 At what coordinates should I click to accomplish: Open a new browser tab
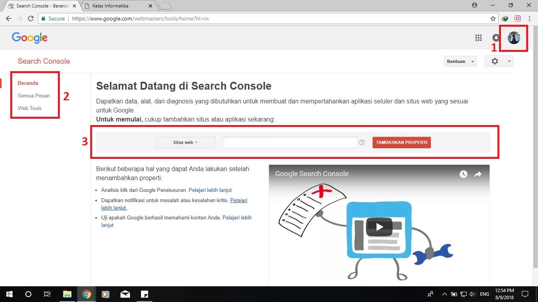[x=165, y=6]
